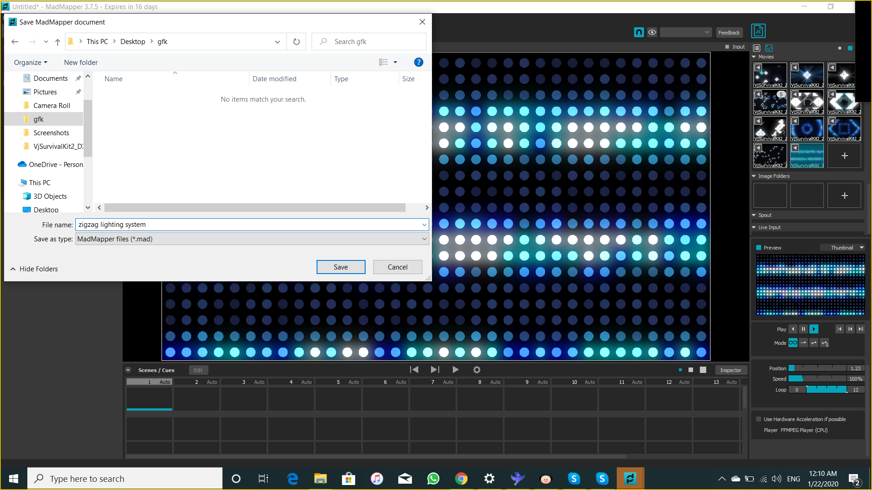Open dialog help question-mark icon
This screenshot has width=872, height=490.
pos(419,63)
